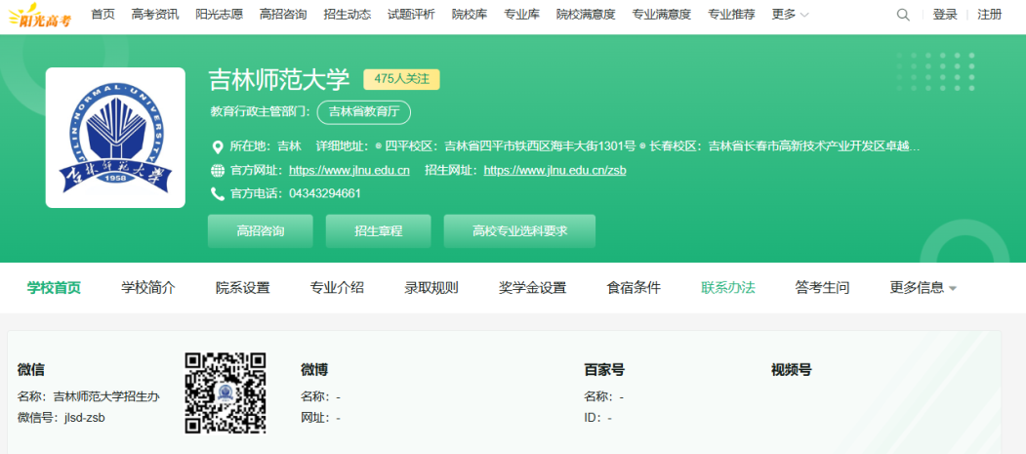1026x454 pixels.
Task: Open 招生动态 menu item
Action: 347,15
